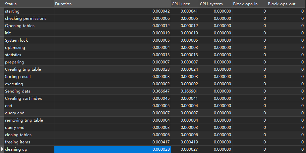306x153 pixels.
Task: Click the Duration value 0.000042
Action: pyautogui.click(x=161, y=11)
